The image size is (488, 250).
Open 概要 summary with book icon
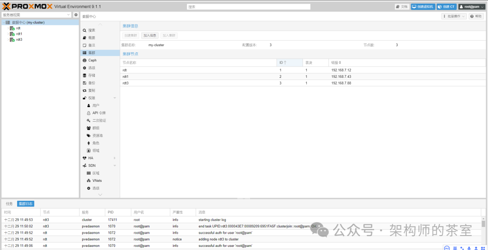click(x=100, y=38)
